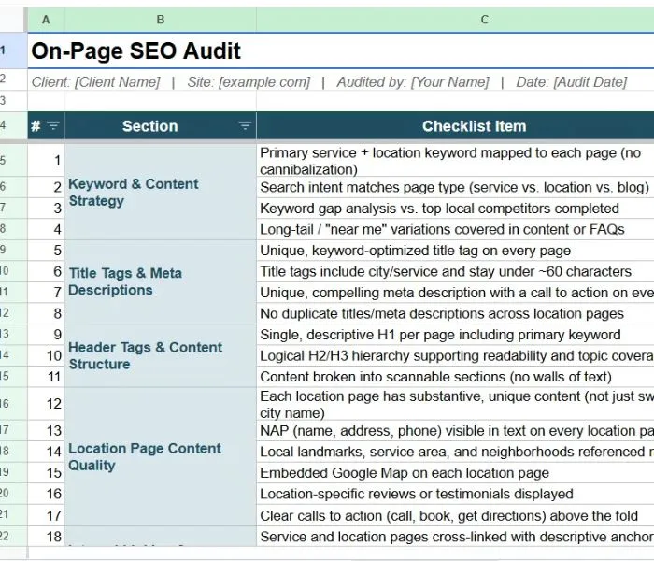Click the 'NAP (name, address, phone)' cell

[455, 431]
